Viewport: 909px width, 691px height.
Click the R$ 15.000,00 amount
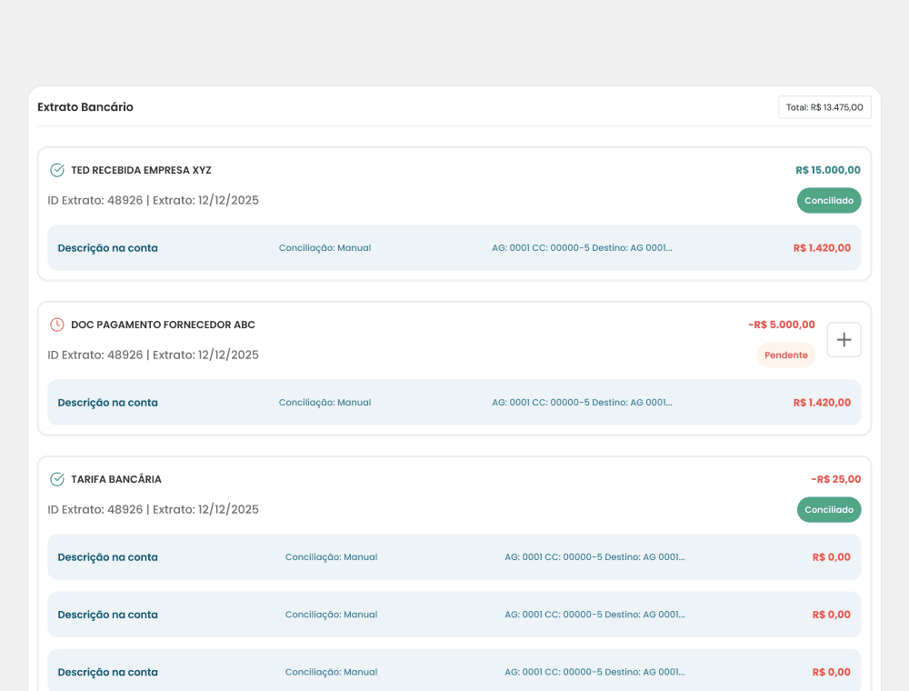828,170
